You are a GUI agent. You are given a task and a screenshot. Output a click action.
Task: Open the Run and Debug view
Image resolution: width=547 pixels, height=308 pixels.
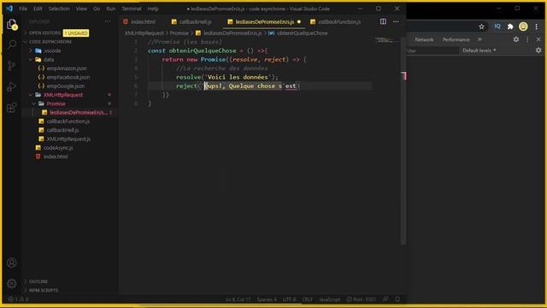pyautogui.click(x=12, y=86)
